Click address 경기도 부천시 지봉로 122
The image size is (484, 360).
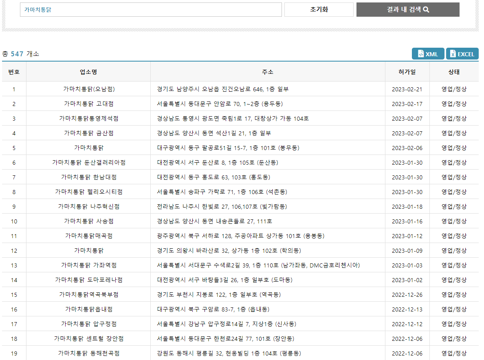point(219,294)
